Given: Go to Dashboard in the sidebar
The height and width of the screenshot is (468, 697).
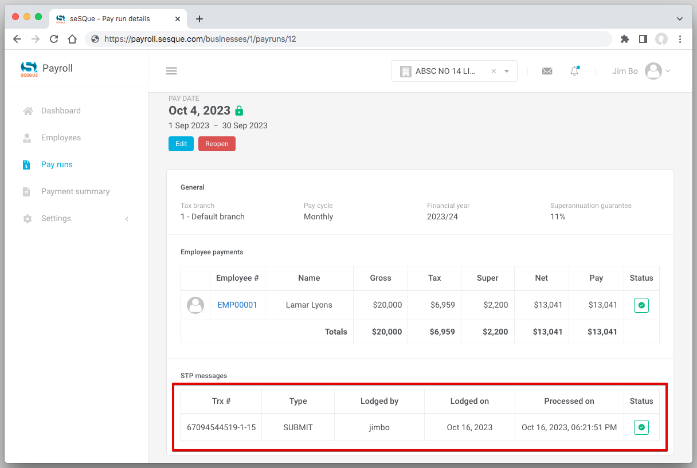Looking at the screenshot, I should [x=61, y=111].
